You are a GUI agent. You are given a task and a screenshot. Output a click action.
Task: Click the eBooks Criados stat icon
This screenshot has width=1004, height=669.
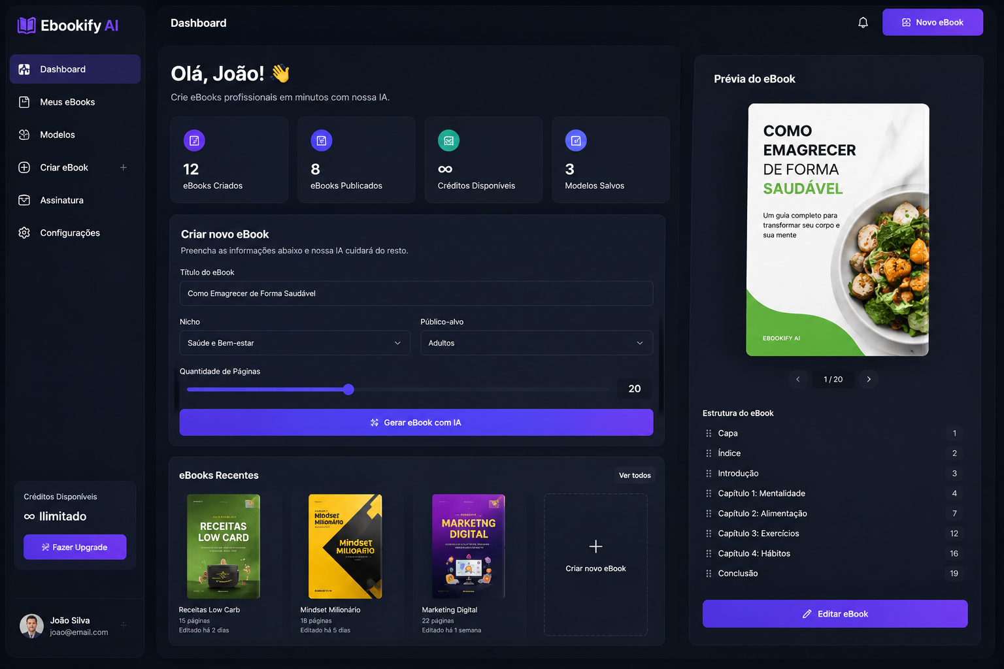point(194,140)
